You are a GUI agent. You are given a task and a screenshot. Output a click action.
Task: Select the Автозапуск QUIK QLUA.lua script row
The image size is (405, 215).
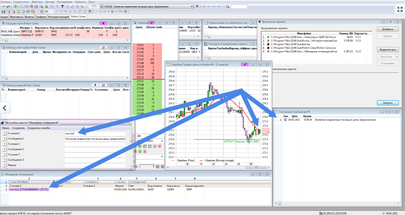317,37
